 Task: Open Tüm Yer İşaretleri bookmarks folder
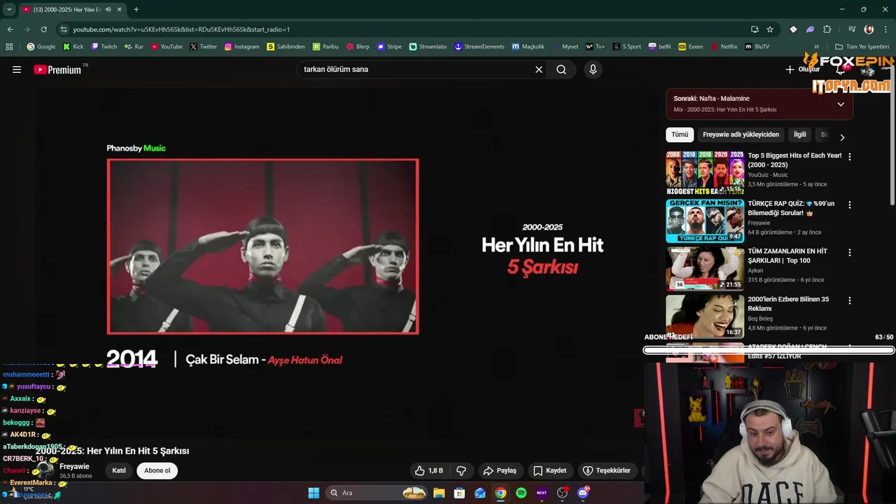(862, 47)
